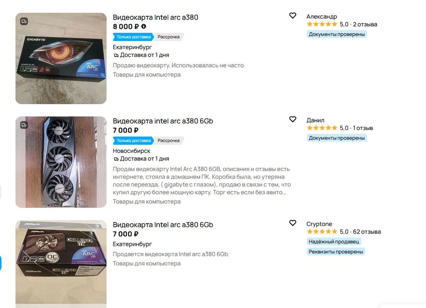The image size is (426, 308).
Task: Click the star rating of seller Cryptone
Action: point(322,232)
